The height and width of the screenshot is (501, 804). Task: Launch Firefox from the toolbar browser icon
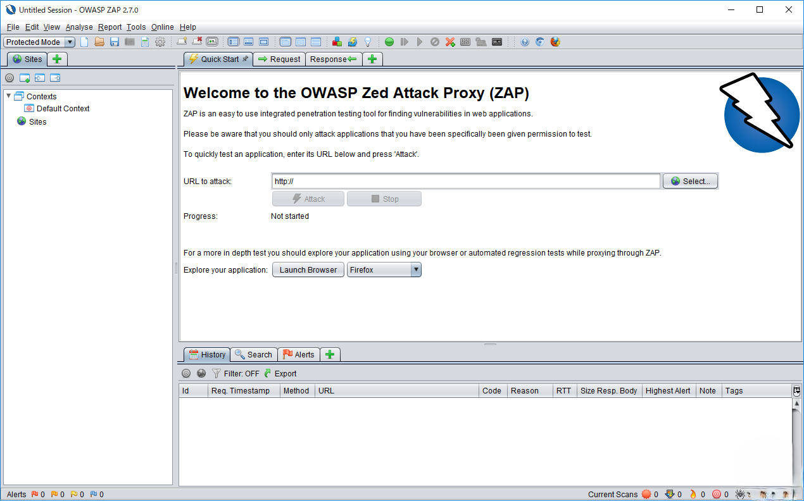coord(555,42)
